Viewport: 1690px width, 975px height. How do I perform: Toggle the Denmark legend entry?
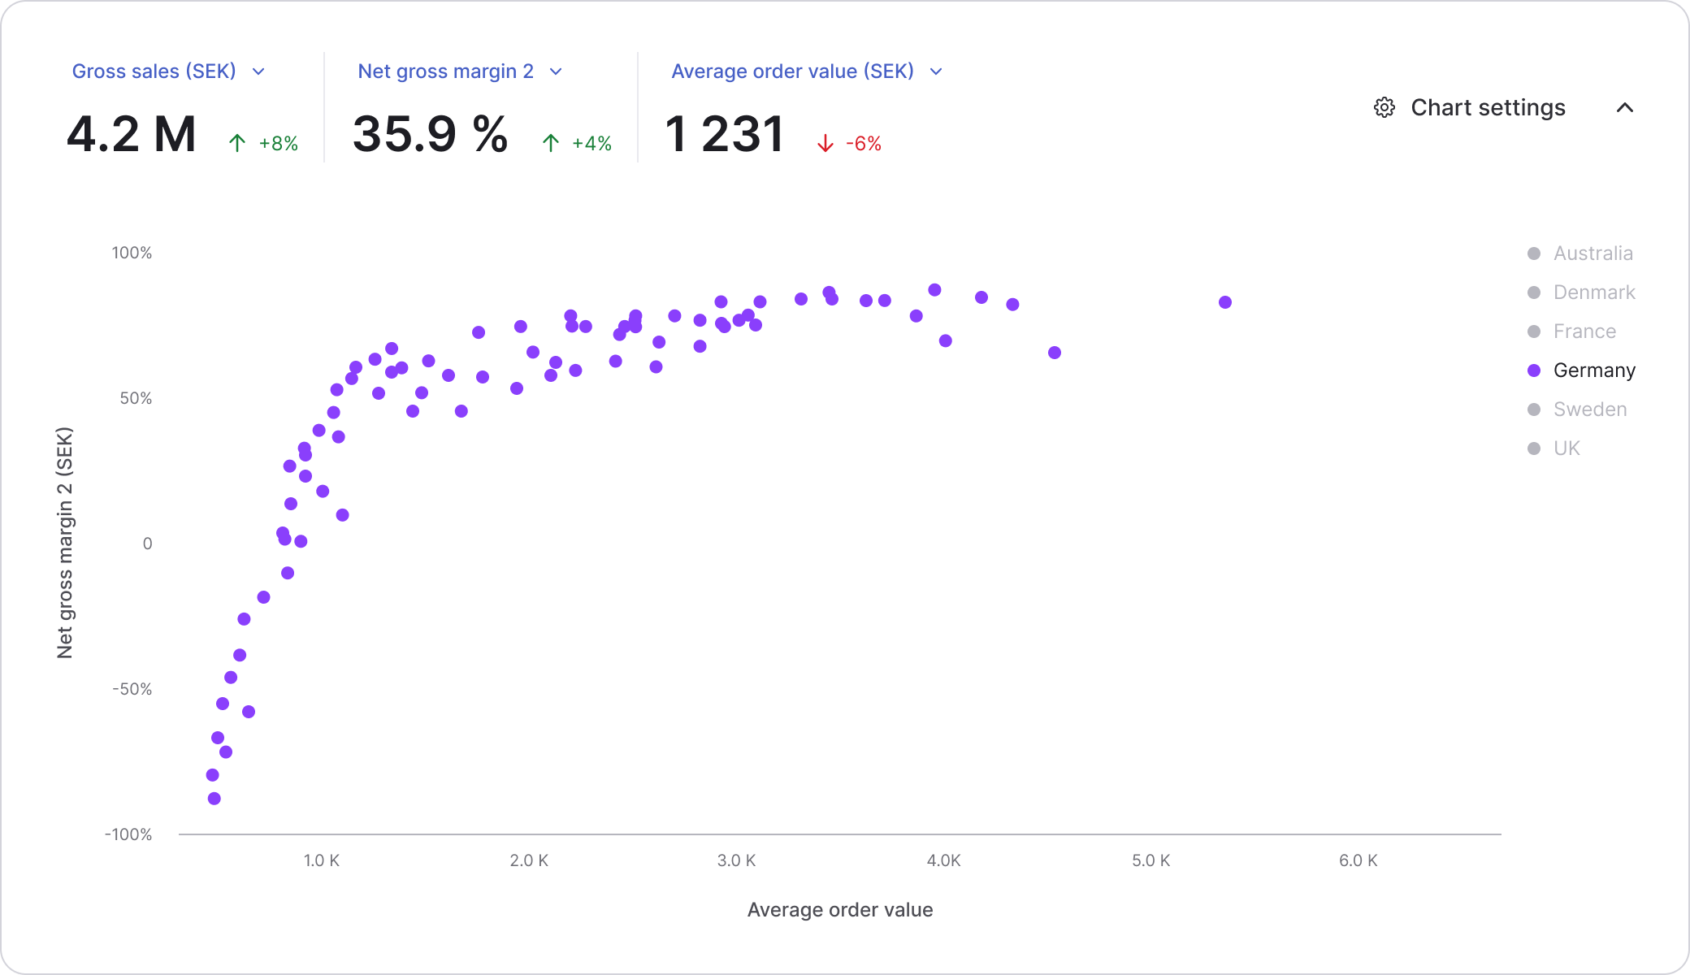pos(1581,292)
